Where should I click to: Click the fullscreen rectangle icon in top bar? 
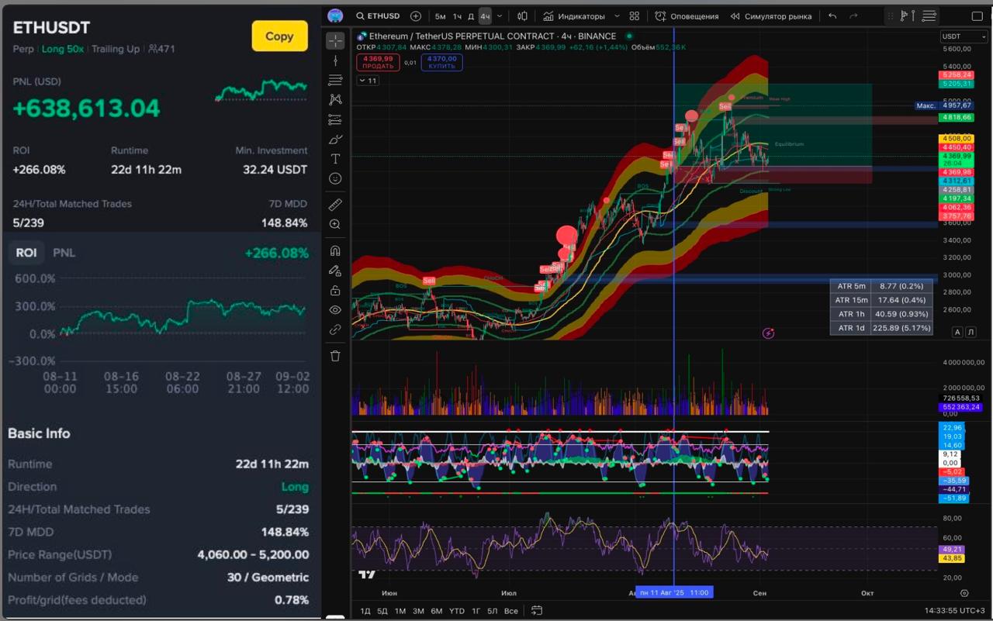pyautogui.click(x=977, y=16)
